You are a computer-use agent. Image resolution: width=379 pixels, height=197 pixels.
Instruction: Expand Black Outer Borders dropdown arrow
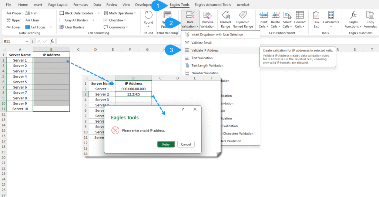coord(98,13)
